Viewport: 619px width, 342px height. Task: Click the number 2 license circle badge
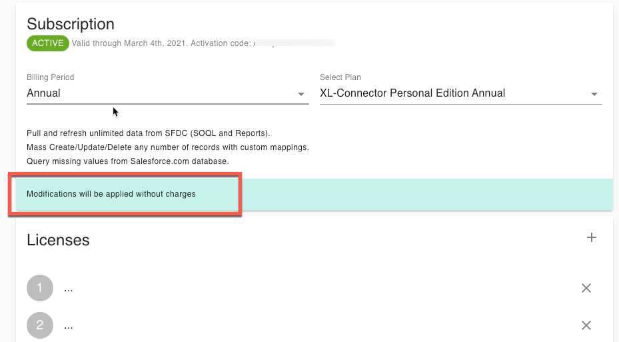pyautogui.click(x=40, y=325)
